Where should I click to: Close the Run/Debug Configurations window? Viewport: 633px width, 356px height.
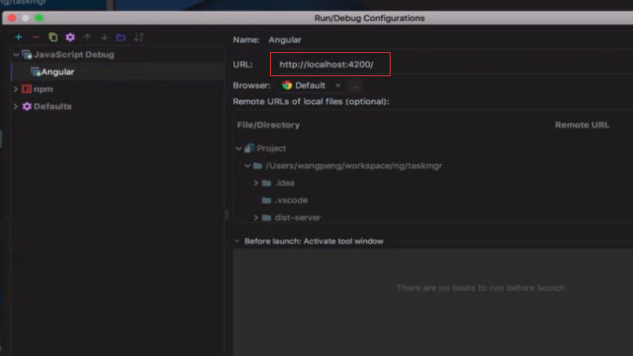point(12,17)
